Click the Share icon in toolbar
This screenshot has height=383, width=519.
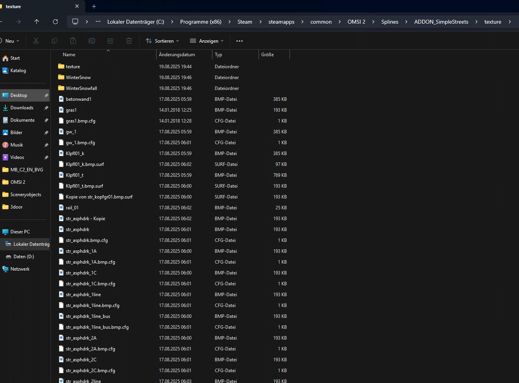110,41
